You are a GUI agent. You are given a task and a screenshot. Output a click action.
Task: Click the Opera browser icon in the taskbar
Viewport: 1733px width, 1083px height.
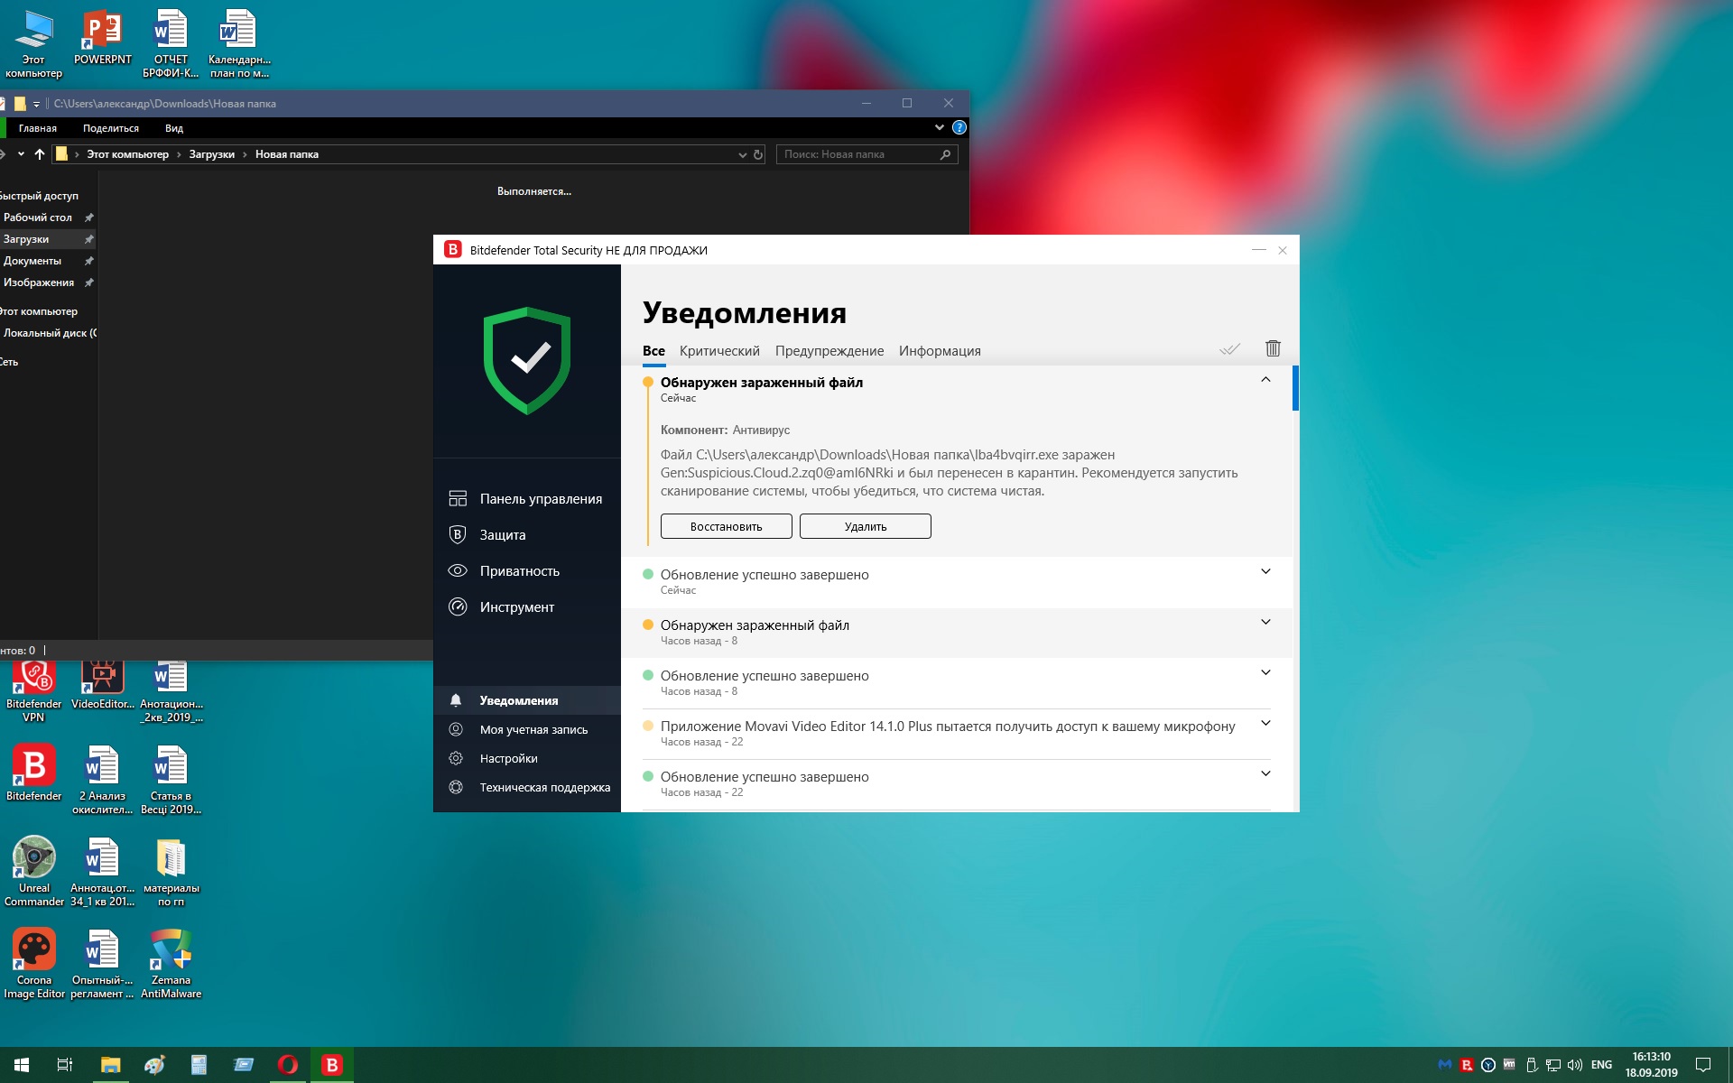tap(288, 1065)
